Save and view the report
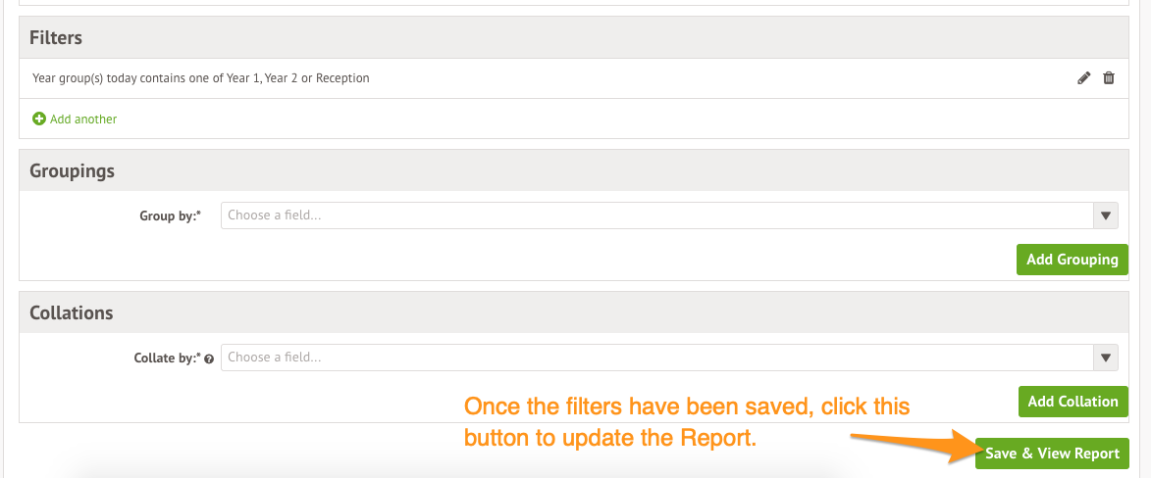Viewport: 1151px width, 478px height. coord(1052,454)
